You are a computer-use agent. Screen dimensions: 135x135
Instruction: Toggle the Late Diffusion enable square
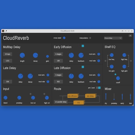(x=83, y=67)
